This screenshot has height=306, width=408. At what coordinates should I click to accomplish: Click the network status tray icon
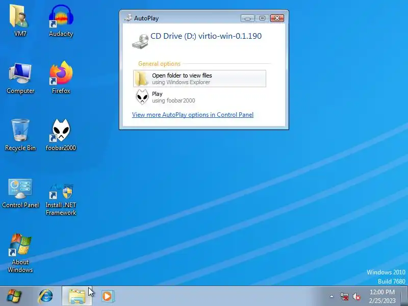[x=344, y=296]
